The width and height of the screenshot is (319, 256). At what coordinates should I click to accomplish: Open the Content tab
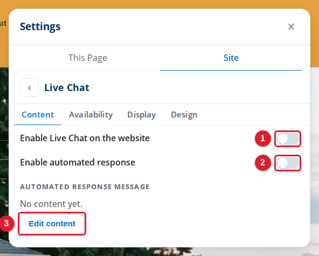(38, 115)
